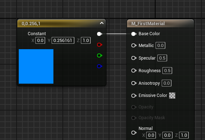Click the disabled Opacity input pin
Viewport: 205px width, 140px height.
[x=134, y=107]
